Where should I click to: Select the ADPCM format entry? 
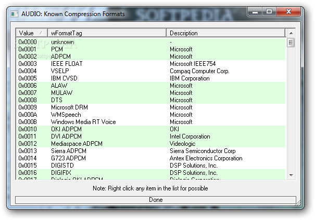pyautogui.click(x=61, y=57)
